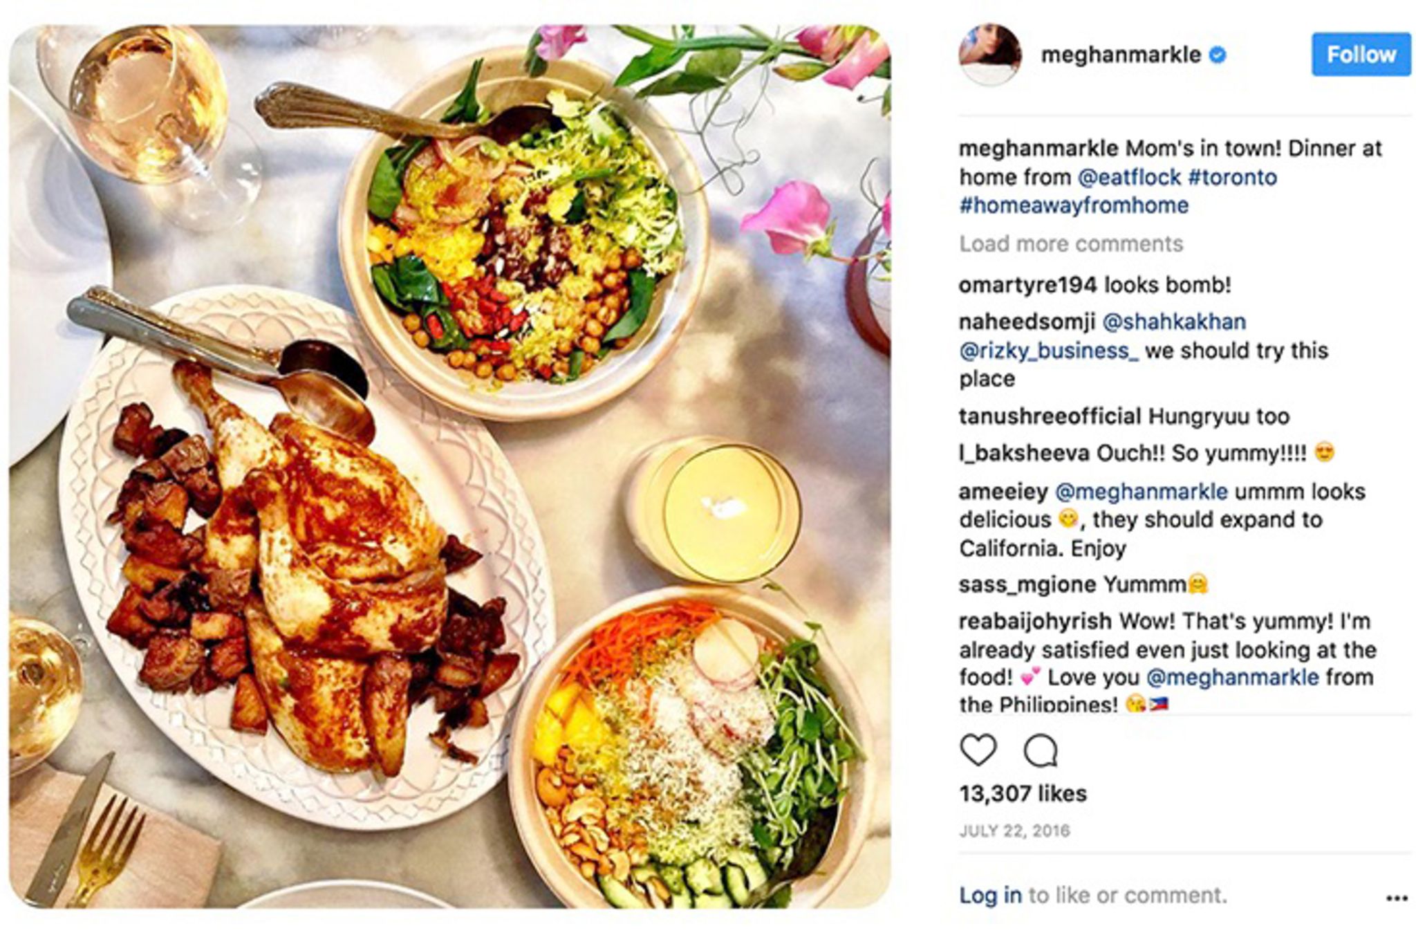Image resolution: width=1416 pixels, height=944 pixels.
Task: Open the #toronto hashtag link
Action: click(x=1232, y=178)
